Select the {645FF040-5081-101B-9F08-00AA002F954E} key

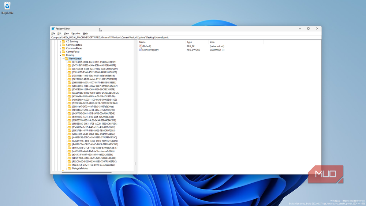tap(94, 113)
